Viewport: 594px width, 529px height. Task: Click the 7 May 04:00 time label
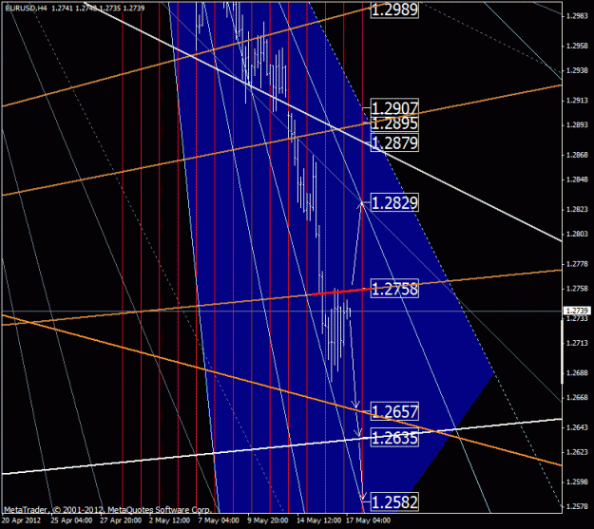click(x=219, y=520)
